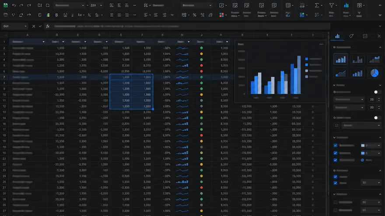Open the first dropdown under the first toggle

tap(349, 99)
